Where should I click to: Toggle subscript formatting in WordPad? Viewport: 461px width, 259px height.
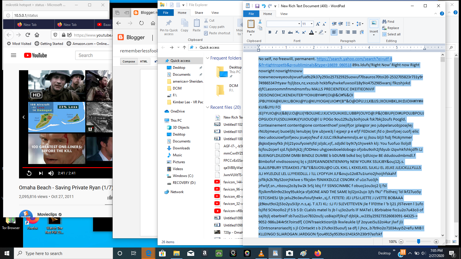tap(297, 32)
